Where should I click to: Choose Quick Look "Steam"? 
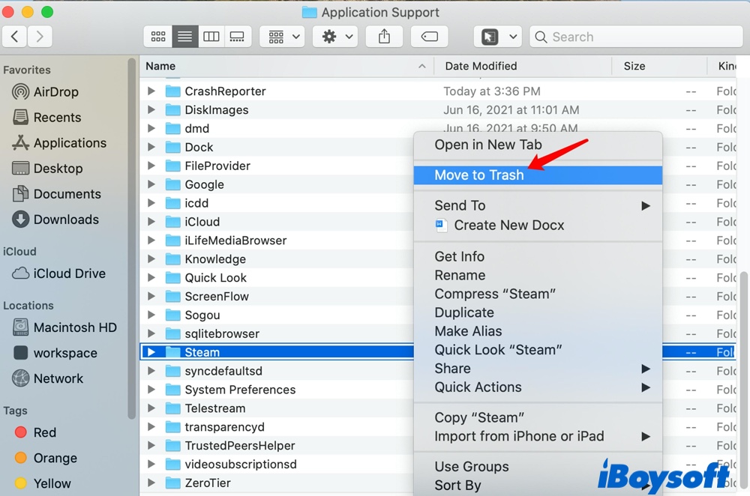pyautogui.click(x=538, y=350)
